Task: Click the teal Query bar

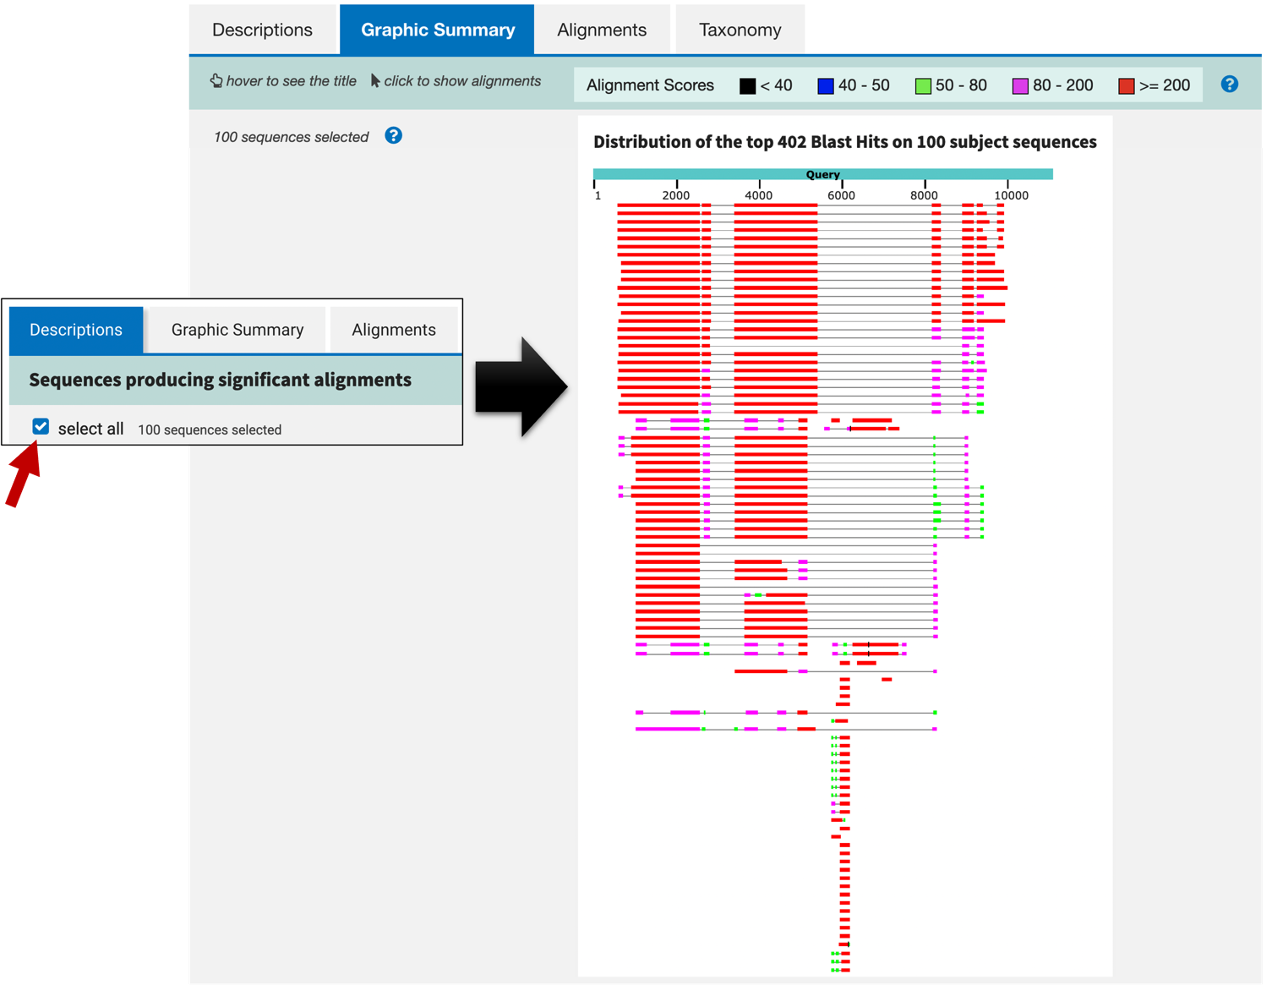Action: coord(822,174)
